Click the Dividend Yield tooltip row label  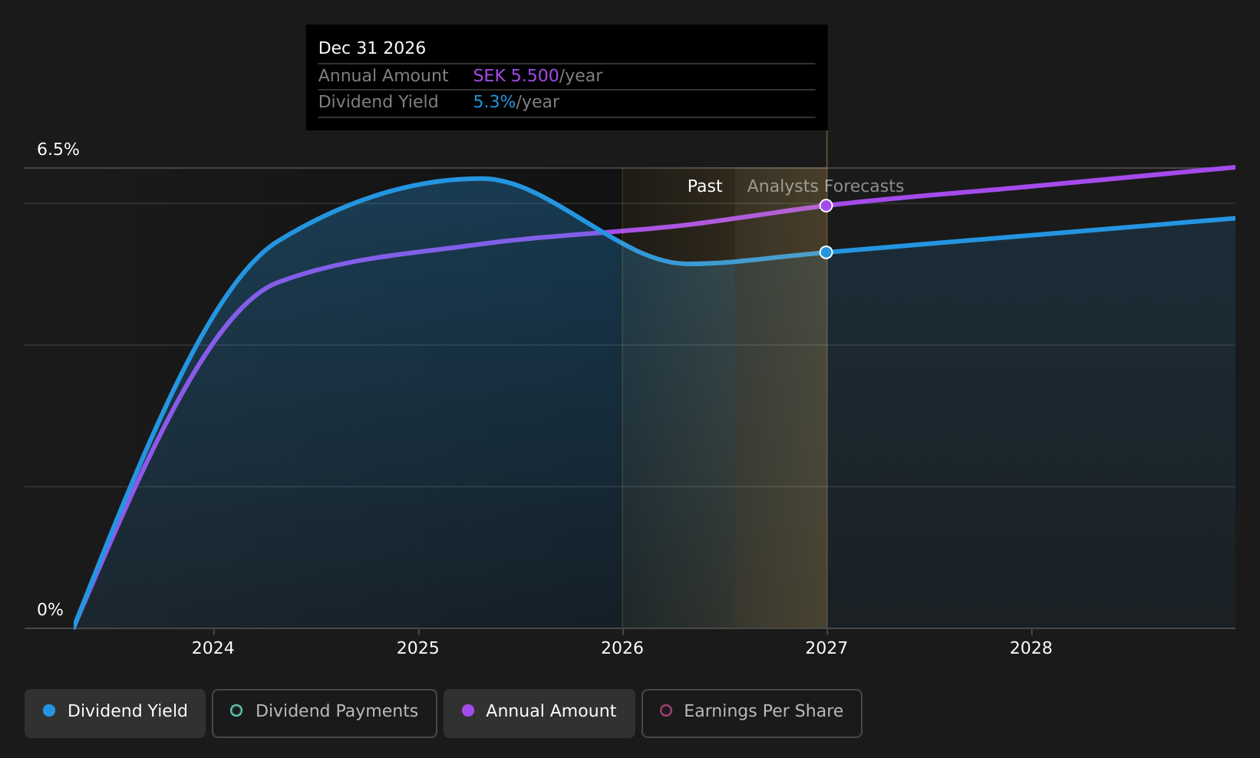(378, 102)
